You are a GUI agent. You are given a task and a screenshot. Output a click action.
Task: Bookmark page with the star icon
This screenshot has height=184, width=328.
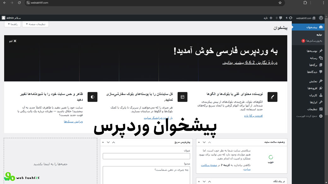280,3
